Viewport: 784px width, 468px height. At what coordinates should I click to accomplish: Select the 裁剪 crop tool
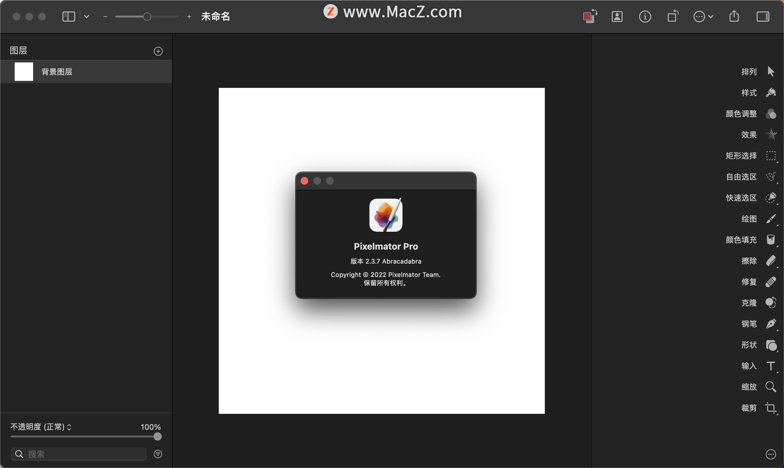coord(771,408)
